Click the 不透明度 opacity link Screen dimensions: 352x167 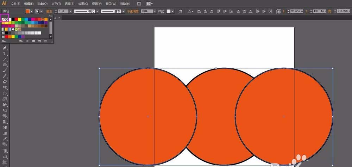(133, 11)
